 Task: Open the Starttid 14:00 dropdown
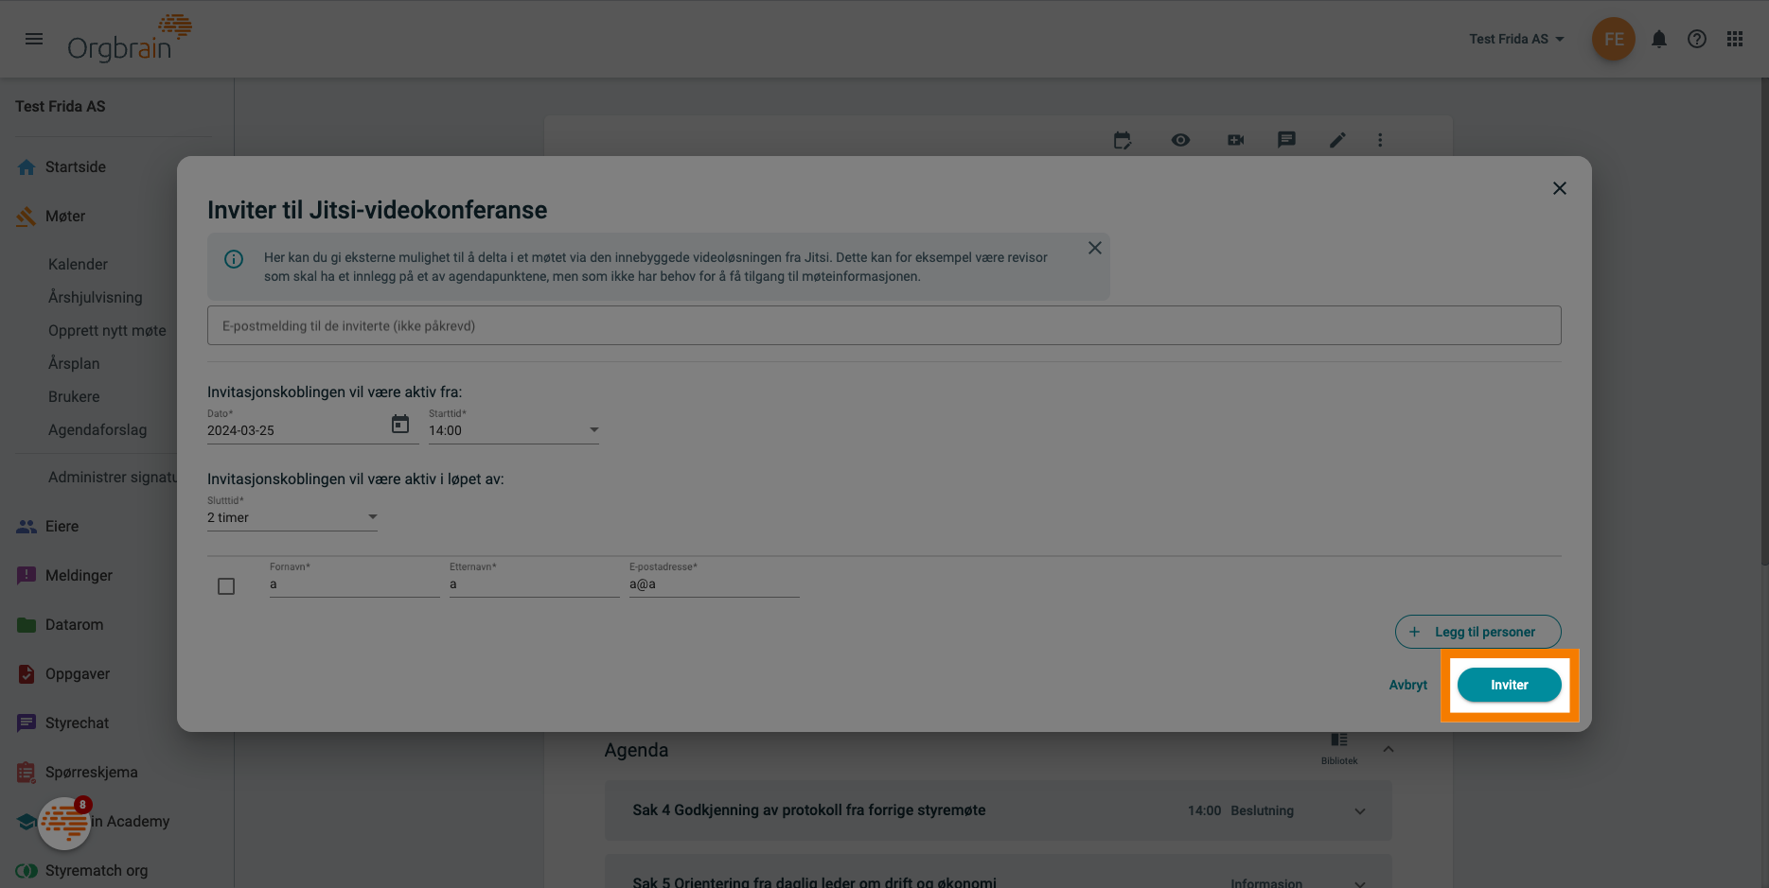point(514,430)
